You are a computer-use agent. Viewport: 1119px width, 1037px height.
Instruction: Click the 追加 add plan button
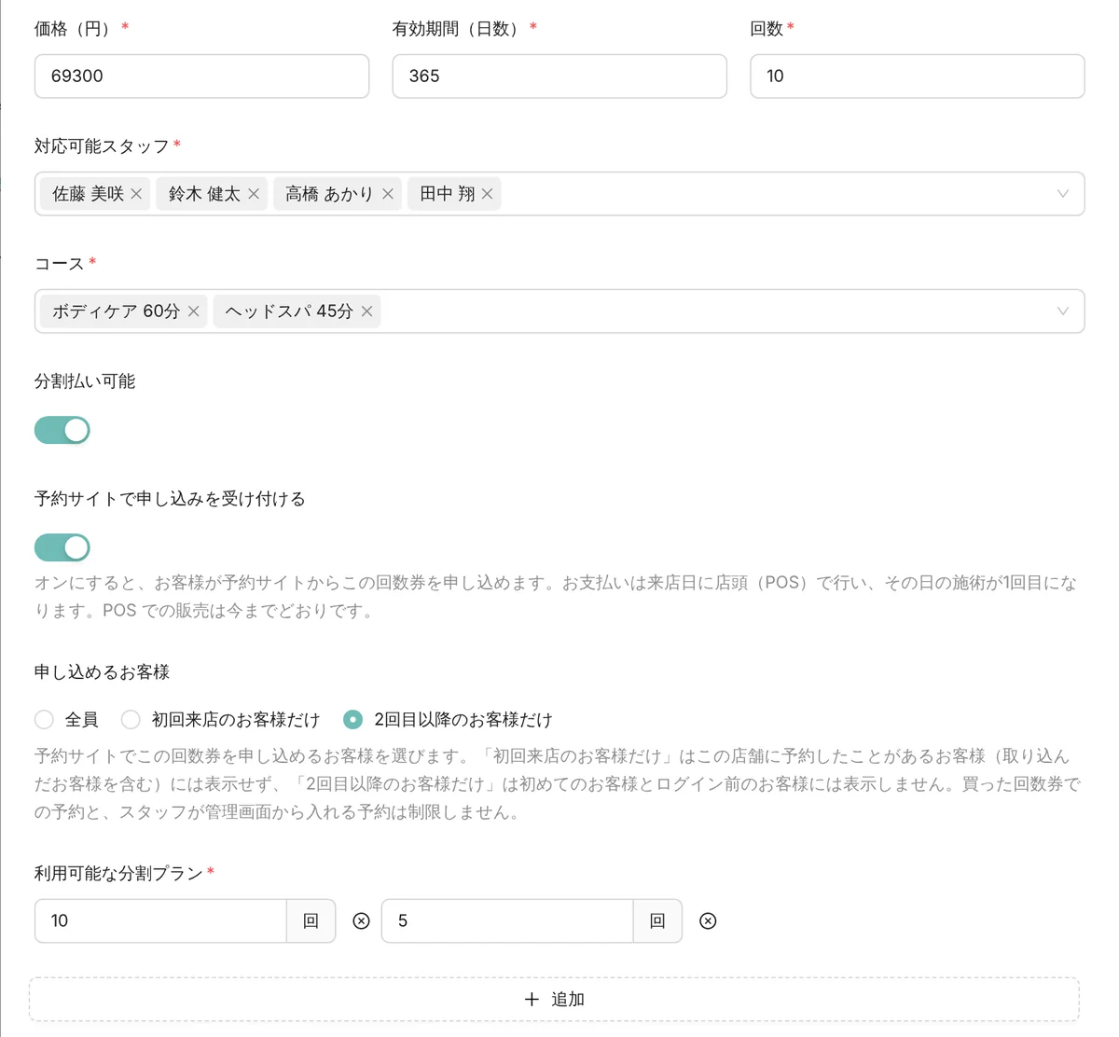[554, 1000]
